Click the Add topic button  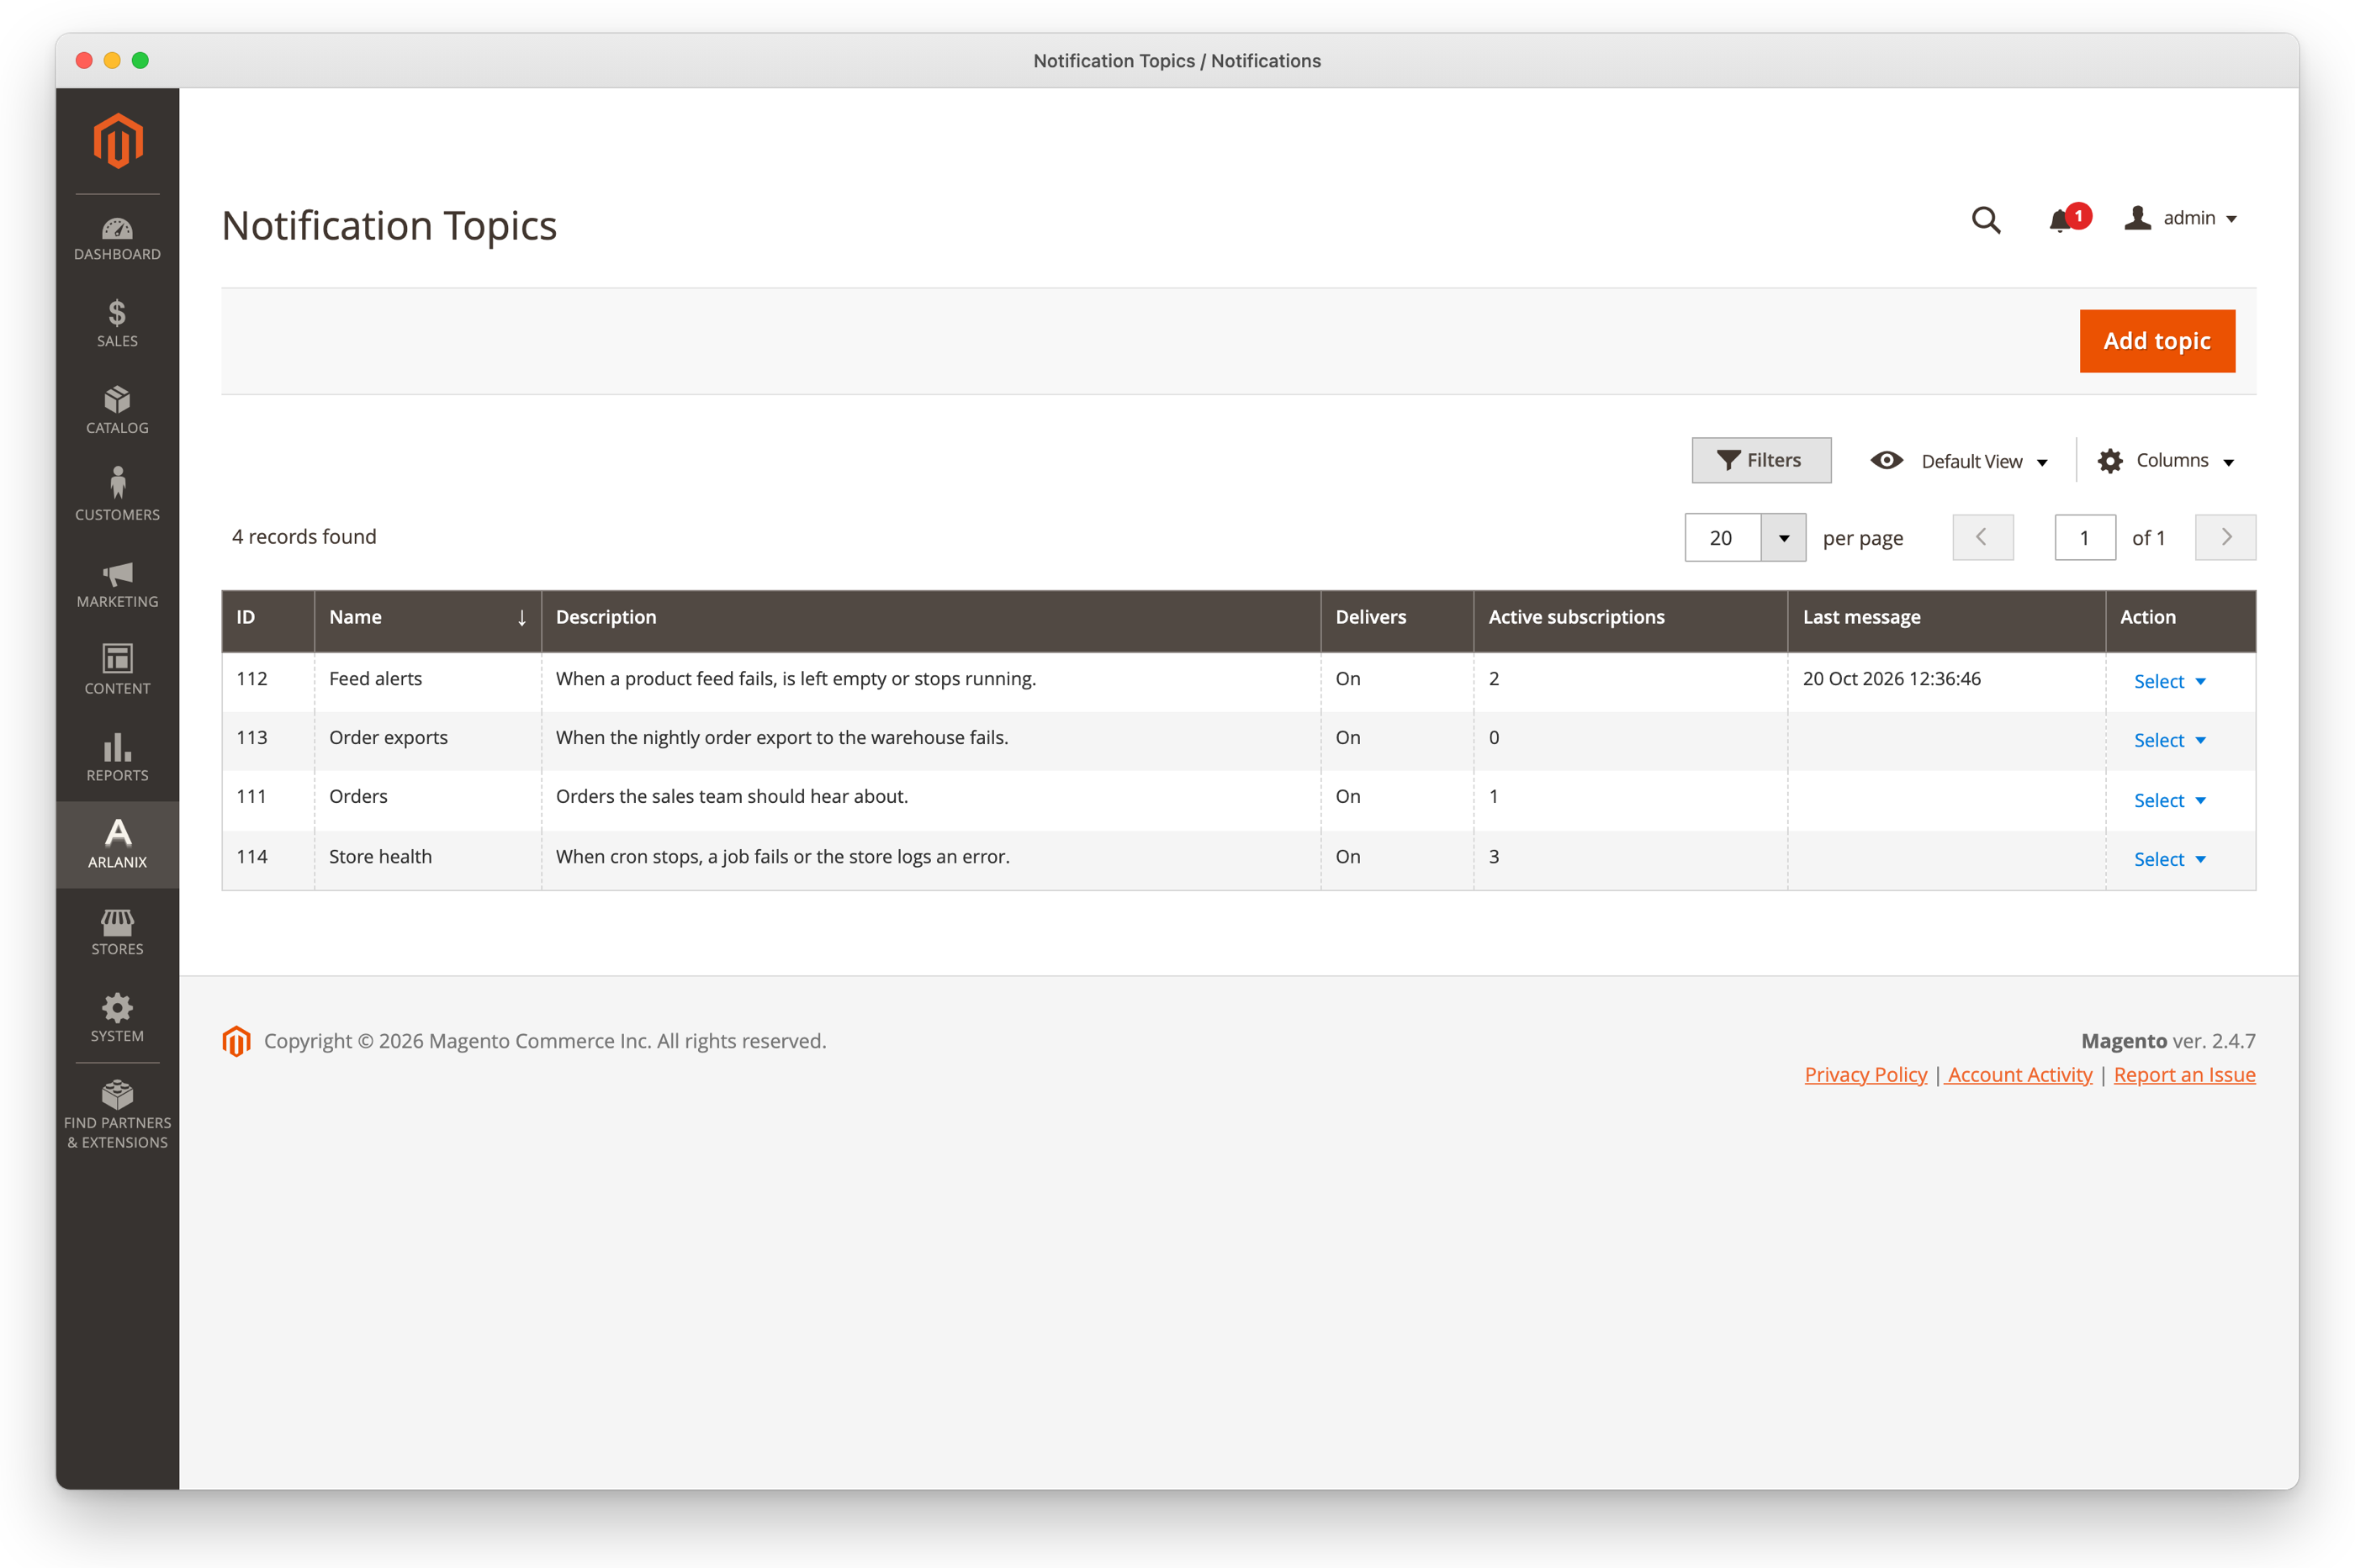tap(2157, 341)
